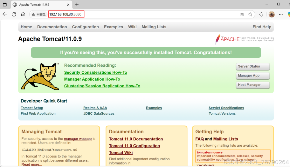Image resolution: width=290 pixels, height=167 pixels.
Task: Click the Developer Quick Start heading
Action: tap(44, 101)
